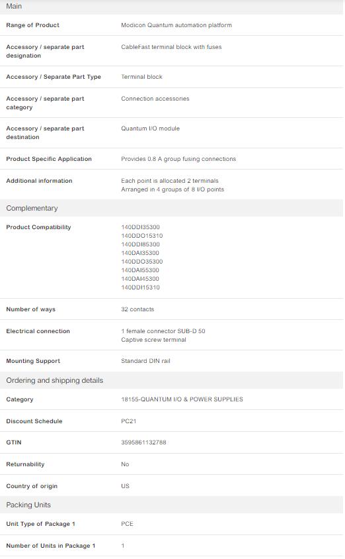The image size is (345, 559).
Task: Select the 140DDO15310 compatible product
Action: tap(141, 236)
